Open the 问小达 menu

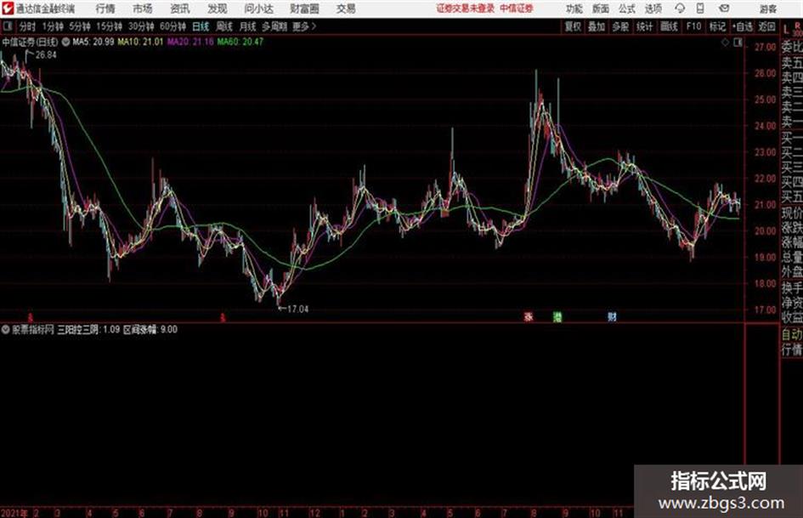click(258, 9)
